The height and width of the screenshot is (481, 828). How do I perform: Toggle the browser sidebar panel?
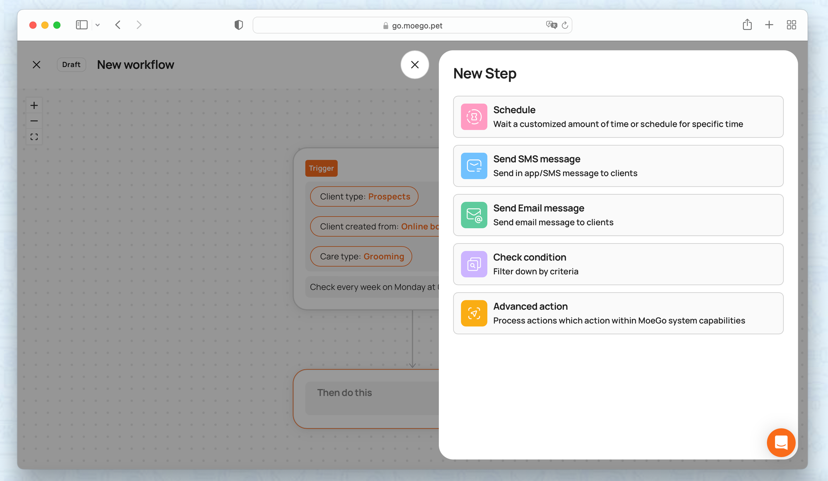[x=82, y=25]
